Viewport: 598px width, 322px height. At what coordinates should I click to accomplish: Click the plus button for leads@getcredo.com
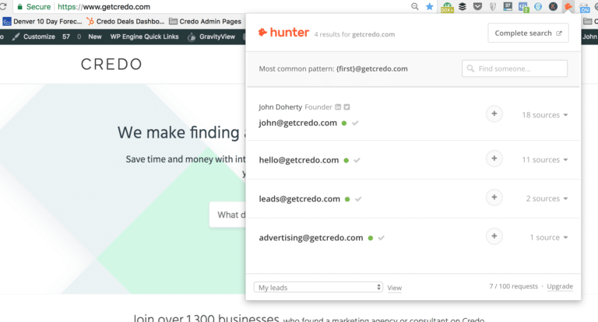(494, 198)
